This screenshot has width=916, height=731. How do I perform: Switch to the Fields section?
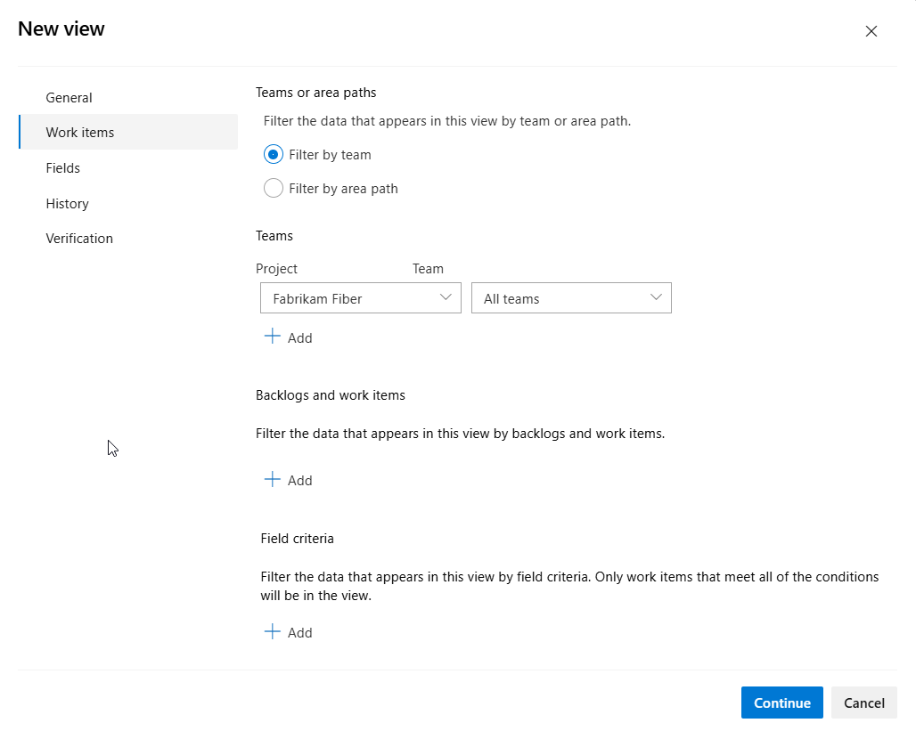tap(62, 167)
